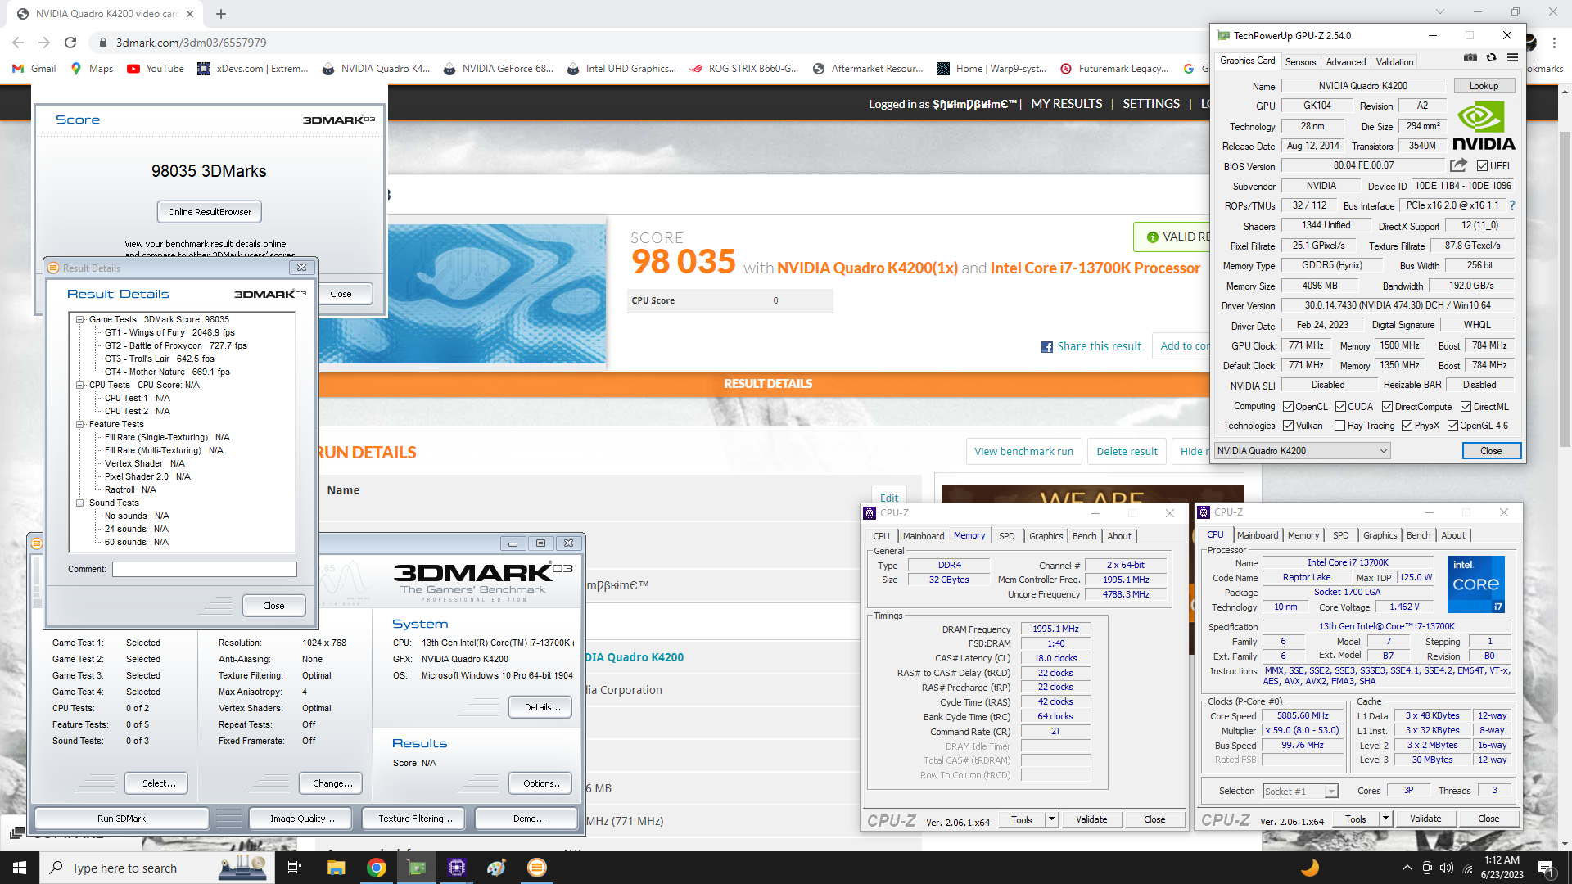The height and width of the screenshot is (884, 1572).
Task: Open the Tools dropdown arrow in the CPU-Z CPU window
Action: pyautogui.click(x=1386, y=819)
